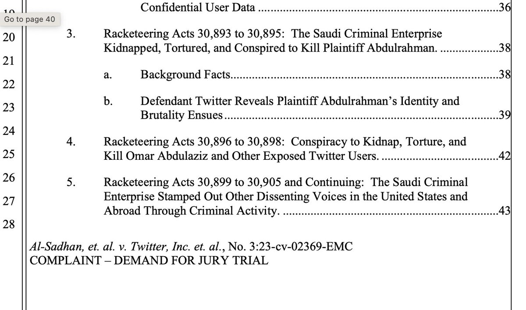
Task: Click line number 24 in the margin
Action: click(x=9, y=131)
